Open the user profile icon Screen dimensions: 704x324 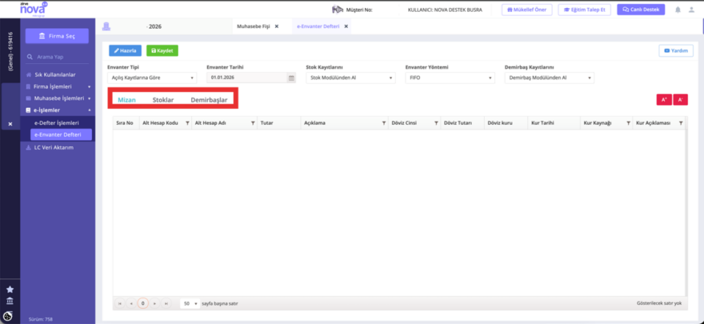pyautogui.click(x=692, y=10)
